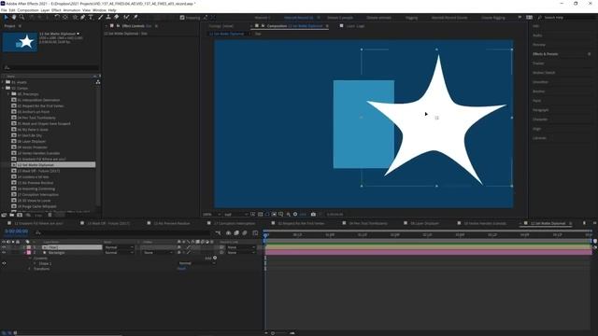Toggle the composition mini-flowchart icon in timeline
The height and width of the screenshot is (336, 598).
218,232
